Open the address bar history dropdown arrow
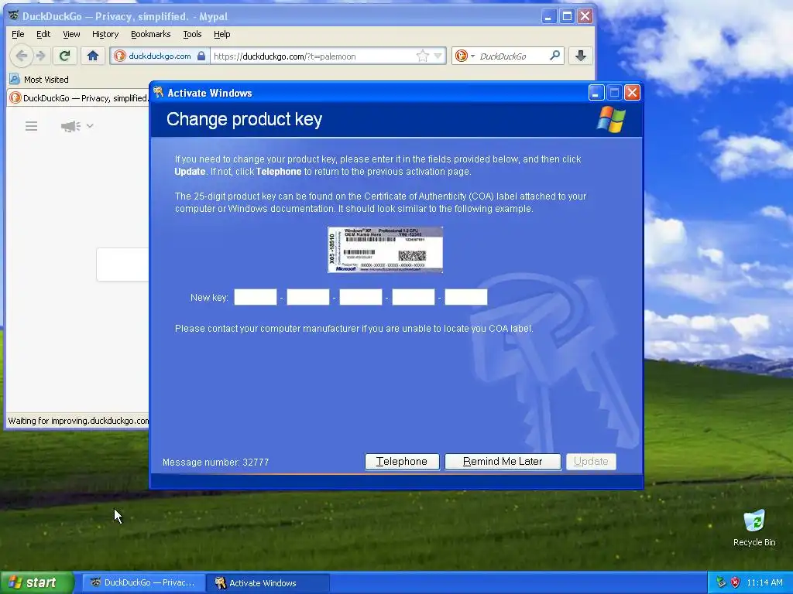 click(438, 56)
